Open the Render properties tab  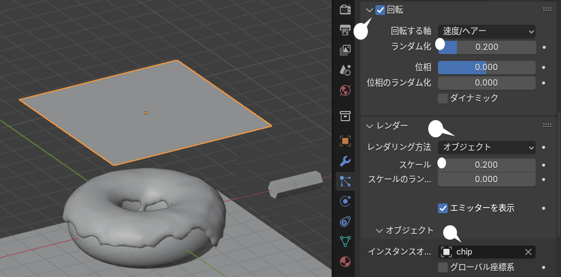345,10
